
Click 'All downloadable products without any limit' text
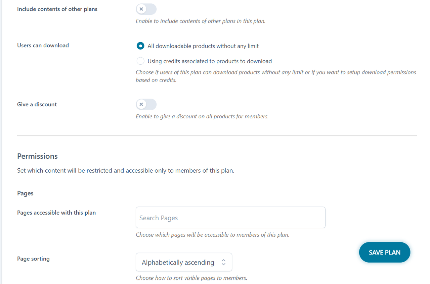pos(203,46)
